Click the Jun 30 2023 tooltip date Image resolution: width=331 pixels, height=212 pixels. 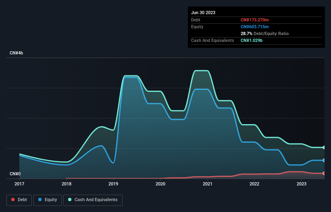[203, 12]
